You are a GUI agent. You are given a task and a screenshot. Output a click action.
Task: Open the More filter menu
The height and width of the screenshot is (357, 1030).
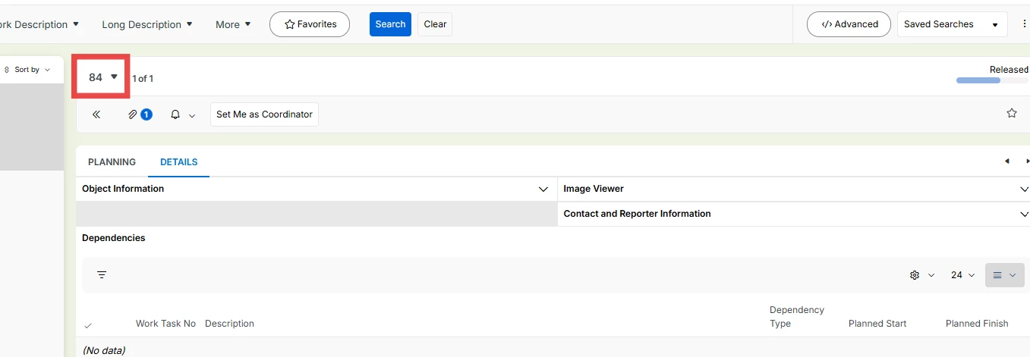click(233, 24)
